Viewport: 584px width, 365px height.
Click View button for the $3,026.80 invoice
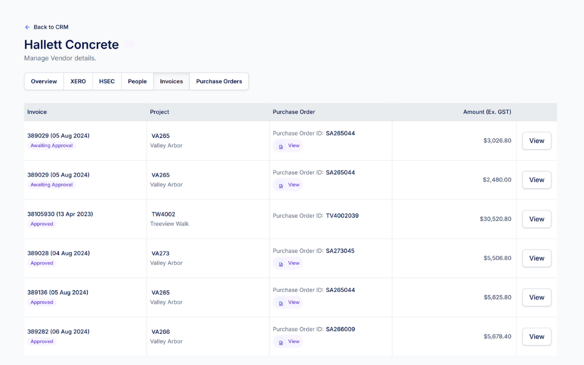coord(537,141)
